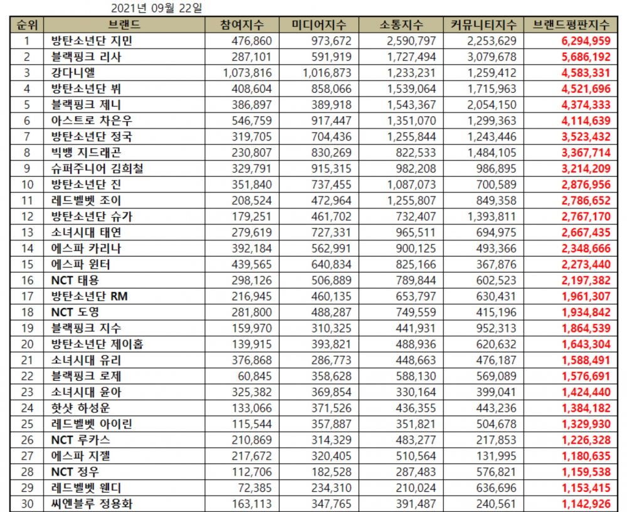Click community value 2,054,150

click(x=492, y=105)
